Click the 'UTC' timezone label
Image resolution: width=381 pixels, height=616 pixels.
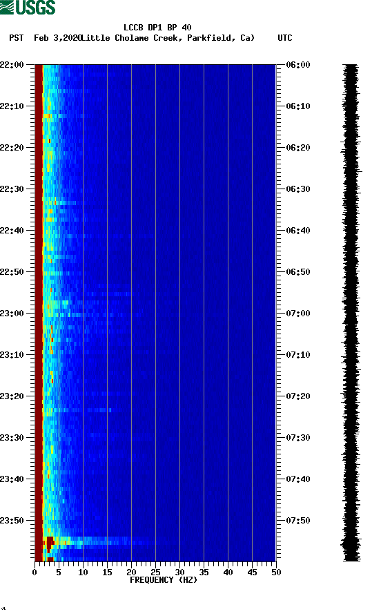click(x=285, y=38)
